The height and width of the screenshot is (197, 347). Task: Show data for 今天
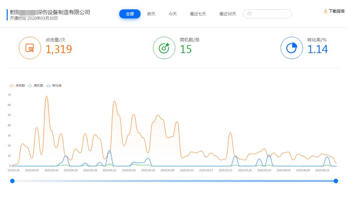(x=172, y=14)
